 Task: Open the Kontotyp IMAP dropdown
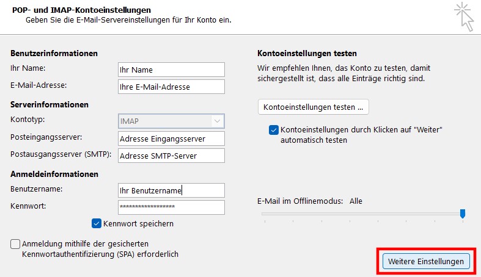(171, 121)
